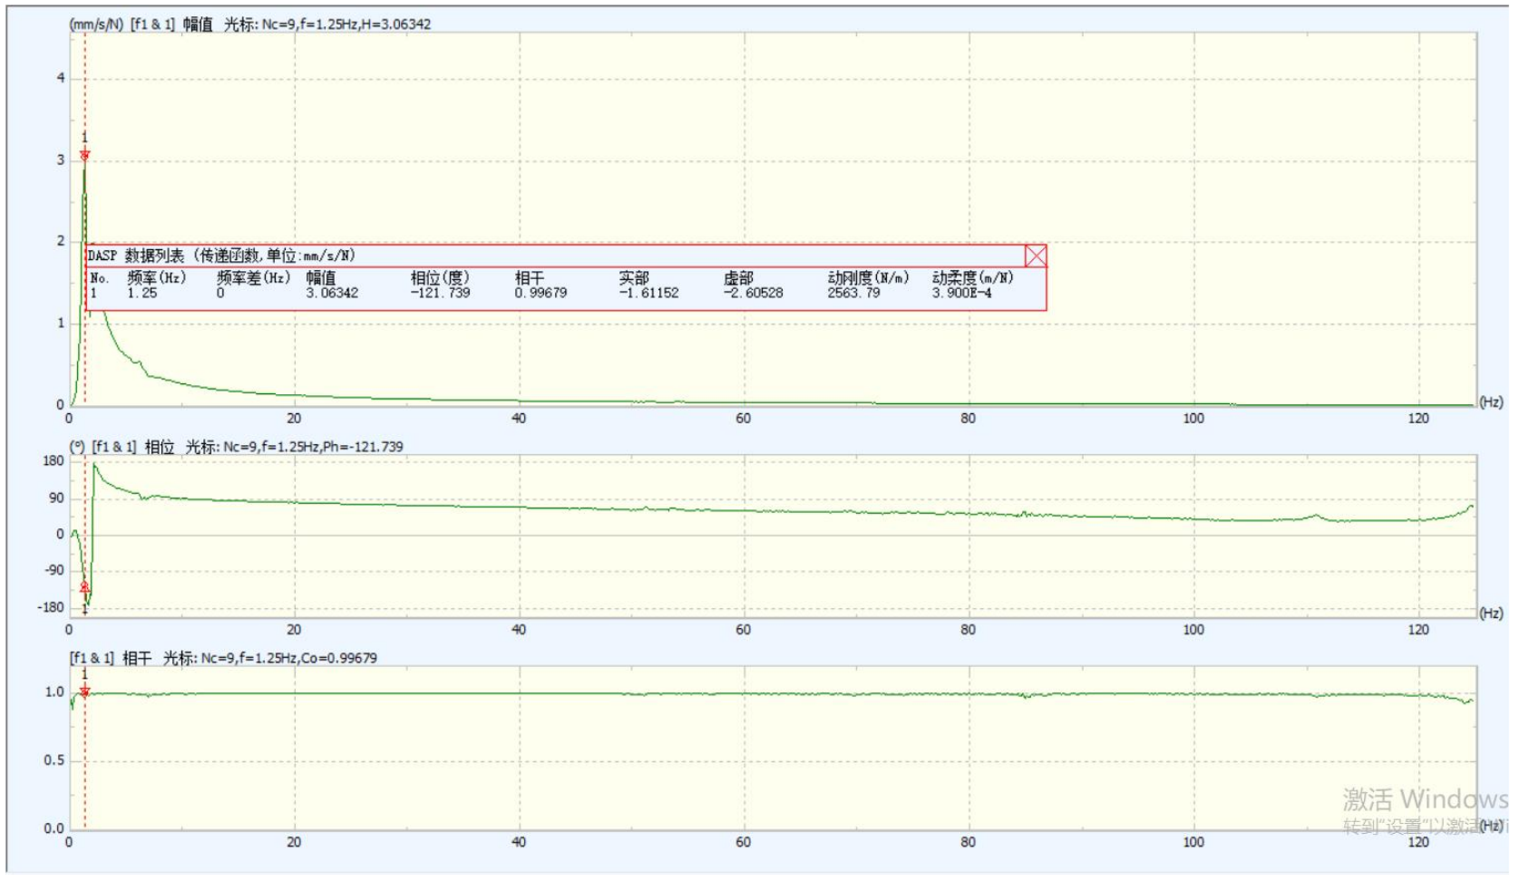Click the 相位 plot title with Ph=-121.739

(237, 447)
